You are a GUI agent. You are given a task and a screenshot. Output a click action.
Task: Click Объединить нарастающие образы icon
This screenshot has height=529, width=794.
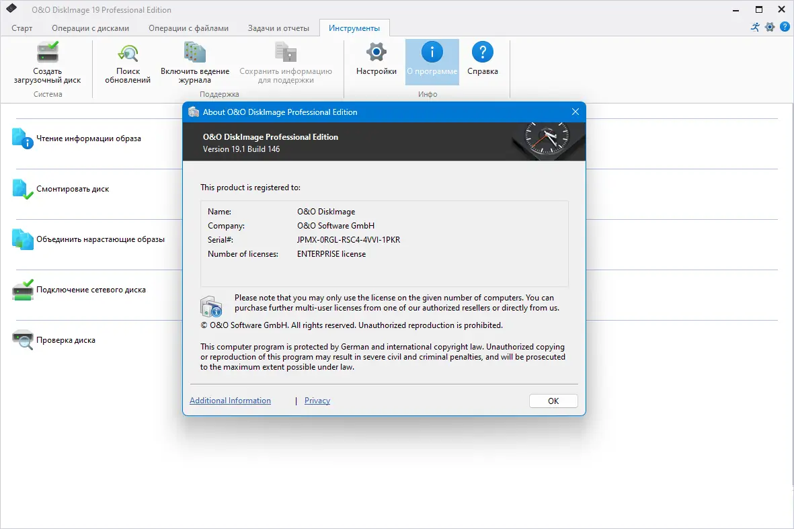click(23, 239)
